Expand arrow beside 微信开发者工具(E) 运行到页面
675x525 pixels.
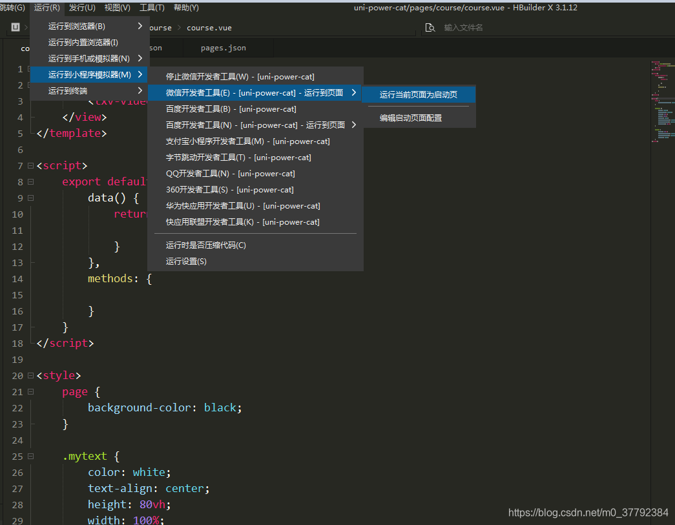tap(354, 93)
